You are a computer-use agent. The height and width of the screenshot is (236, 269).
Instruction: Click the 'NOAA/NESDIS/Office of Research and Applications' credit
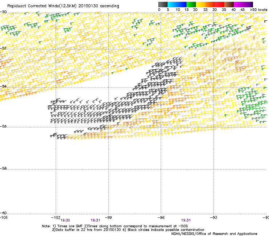click(214, 234)
